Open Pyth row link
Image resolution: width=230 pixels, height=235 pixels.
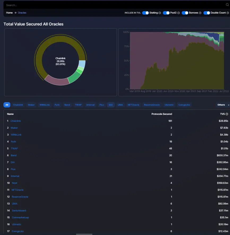13,142
